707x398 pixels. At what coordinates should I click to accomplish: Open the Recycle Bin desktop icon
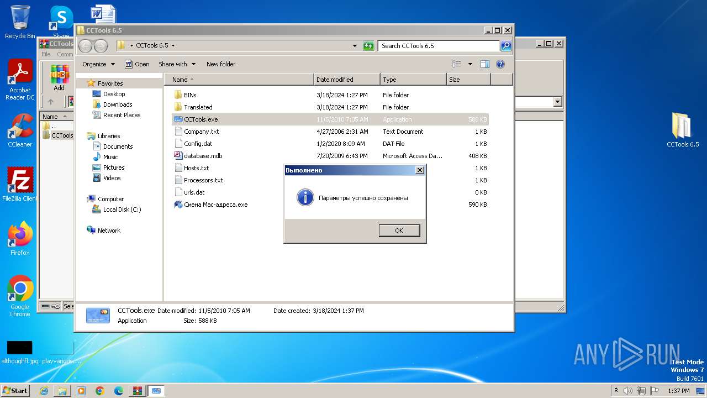click(x=20, y=22)
